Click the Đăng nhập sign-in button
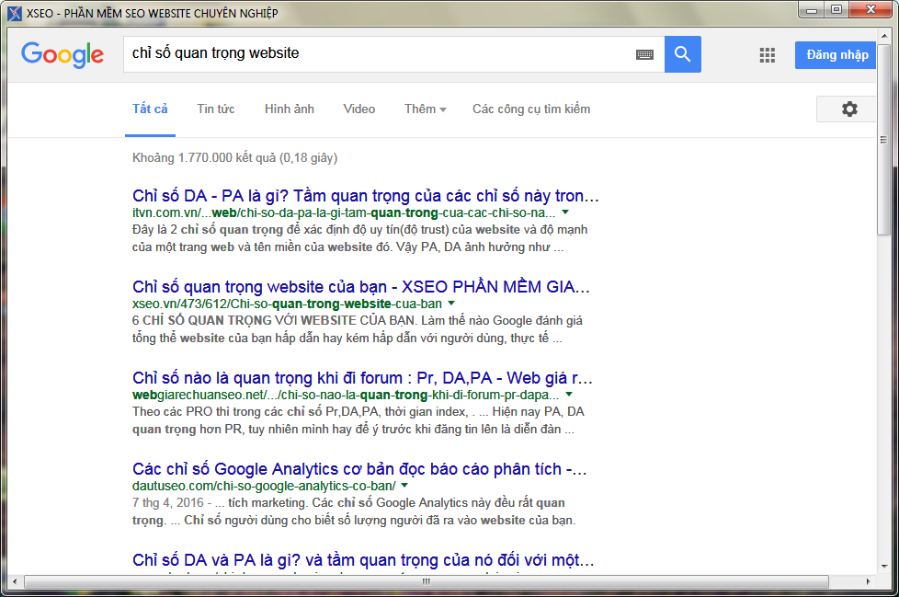 click(836, 55)
